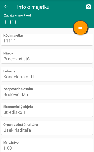The height and width of the screenshot is (152, 94).
Task: Tap the Kancelária č.01 value text
Action: pyautogui.click(x=19, y=77)
